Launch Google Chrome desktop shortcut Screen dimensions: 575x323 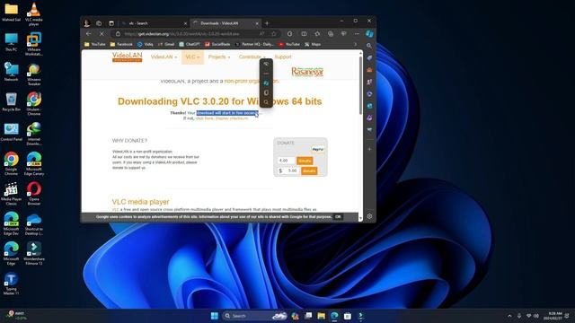coord(11,163)
